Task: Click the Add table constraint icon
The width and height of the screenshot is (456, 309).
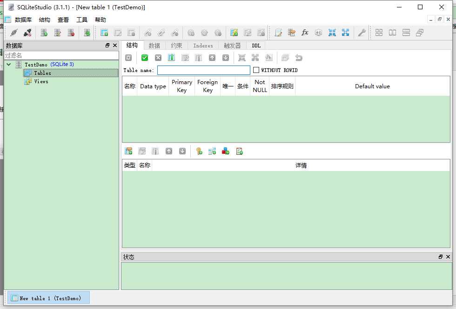Action: point(128,151)
